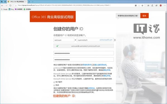Click the Office 365 商业高级版试用版 banner
Screen dimensions: 167x104
(53, 17)
